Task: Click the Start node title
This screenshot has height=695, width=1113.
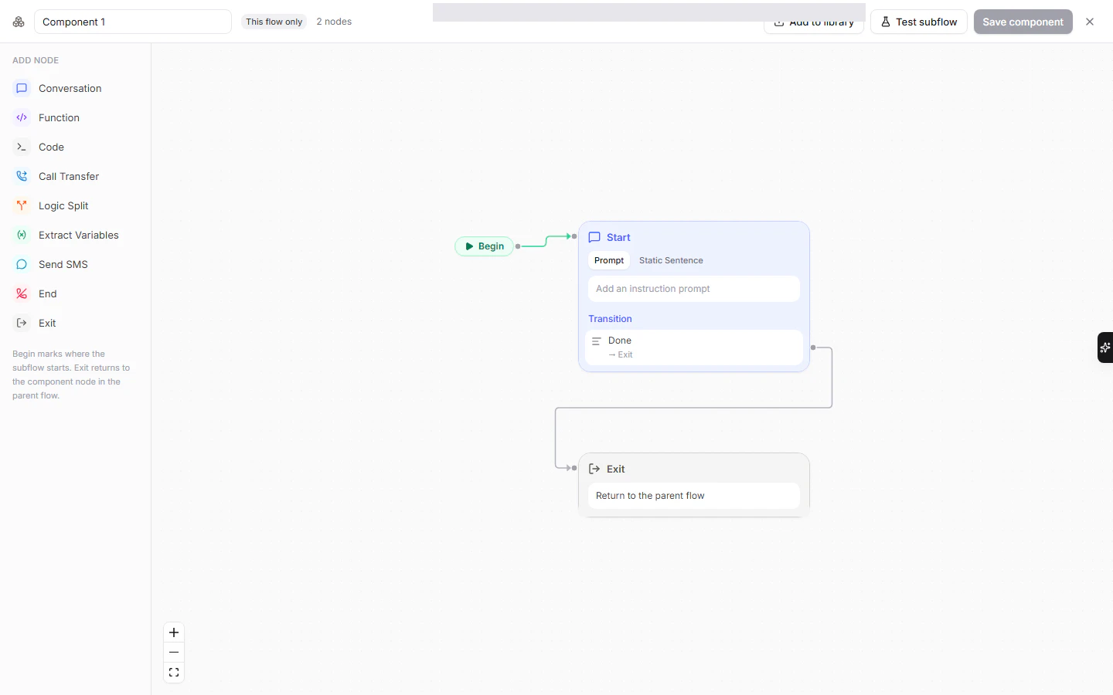Action: [x=618, y=237]
